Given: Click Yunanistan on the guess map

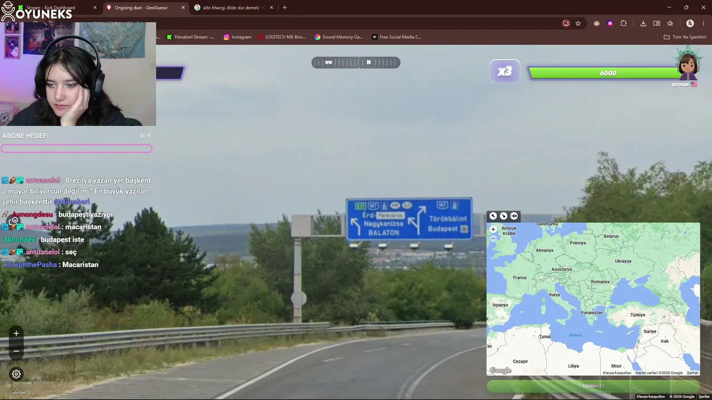Looking at the screenshot, I should tap(592, 312).
